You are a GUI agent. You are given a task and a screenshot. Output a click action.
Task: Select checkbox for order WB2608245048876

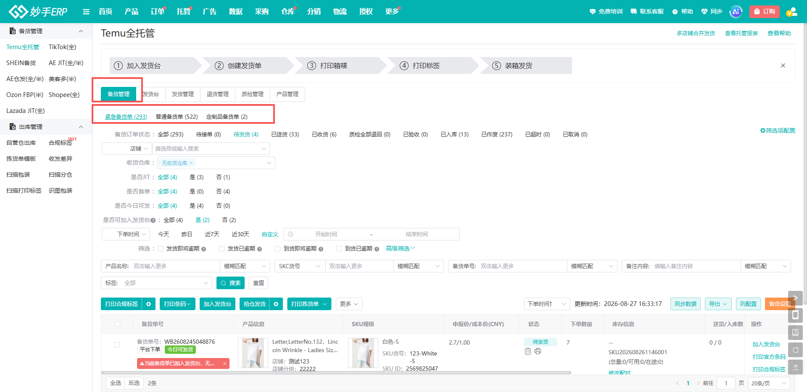[x=117, y=345]
